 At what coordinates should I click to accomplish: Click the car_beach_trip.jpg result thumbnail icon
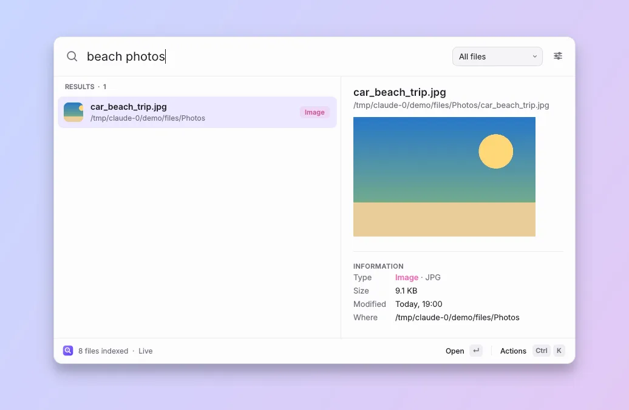point(73,112)
